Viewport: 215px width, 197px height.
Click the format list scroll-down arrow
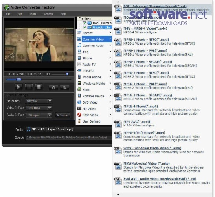coord(118,195)
